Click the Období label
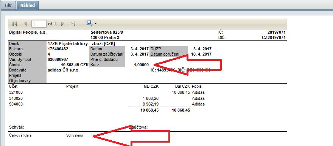Image resolution: width=333 pixels, height=146 pixels. pos(16,54)
